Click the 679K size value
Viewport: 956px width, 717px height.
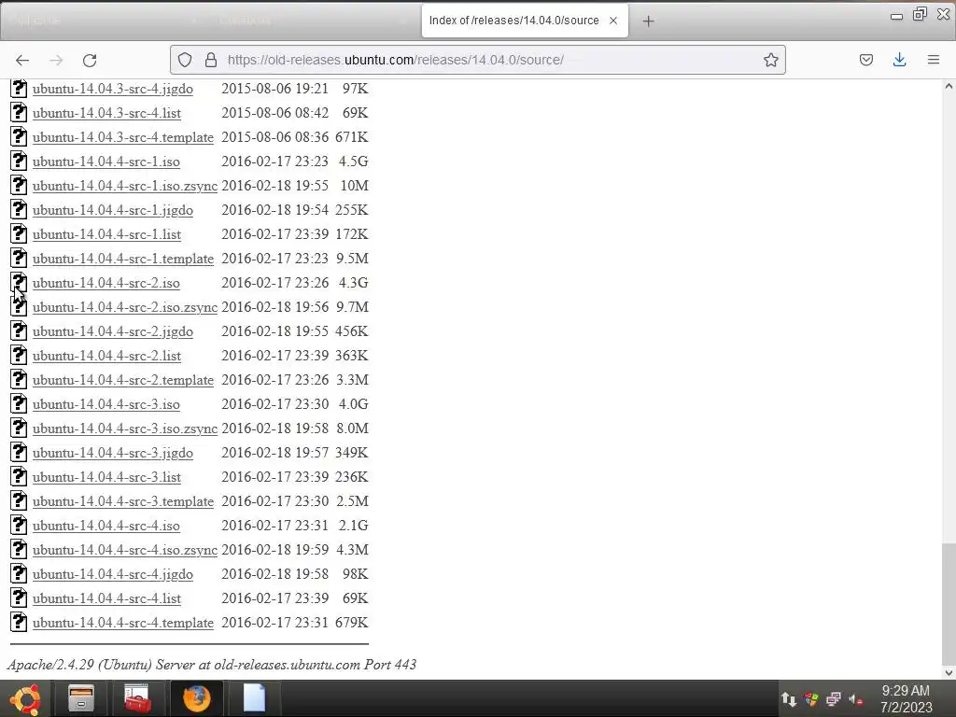[352, 623]
